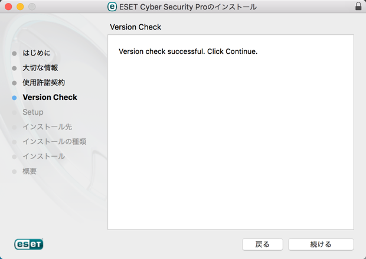Click the blue bullet beside Version Check

tap(14, 98)
